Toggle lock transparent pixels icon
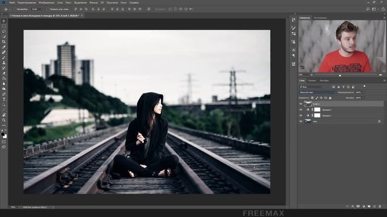This screenshot has height=217, width=387. click(312, 98)
